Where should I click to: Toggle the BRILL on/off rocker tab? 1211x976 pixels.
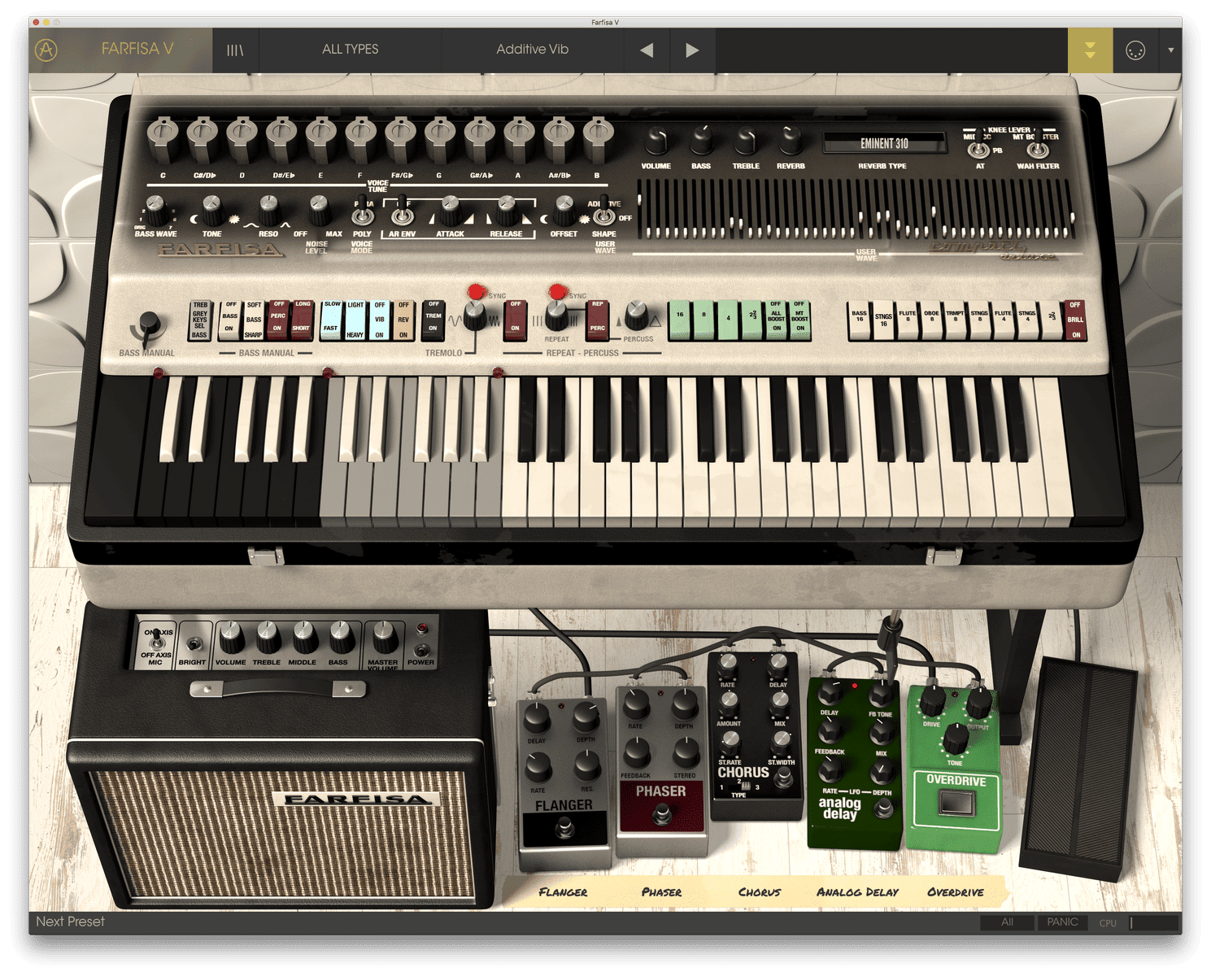pyautogui.click(x=1075, y=320)
